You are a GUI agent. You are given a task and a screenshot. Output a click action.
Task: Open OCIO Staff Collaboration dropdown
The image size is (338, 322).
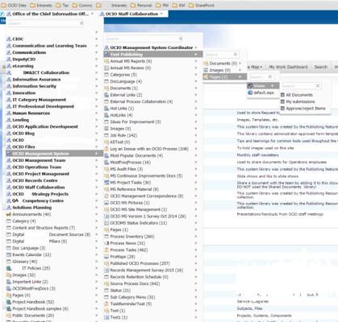[x=161, y=14]
